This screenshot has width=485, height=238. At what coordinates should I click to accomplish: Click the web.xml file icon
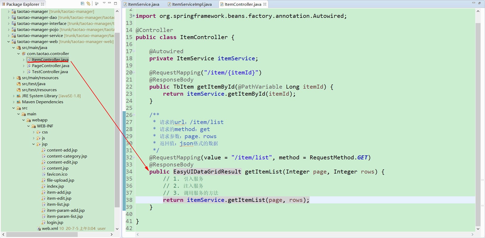pyautogui.click(x=39, y=229)
